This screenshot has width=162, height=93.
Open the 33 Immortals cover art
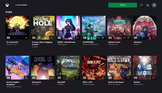pos(17,28)
